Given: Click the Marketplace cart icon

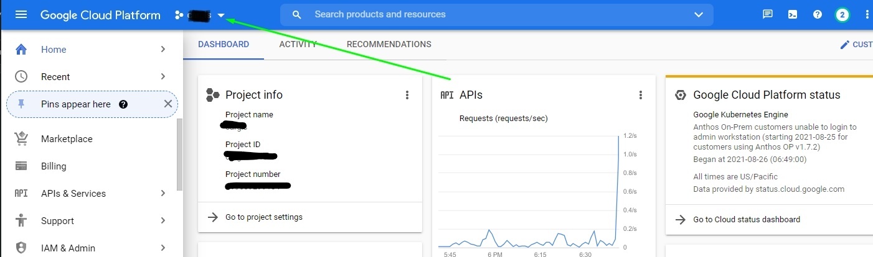Looking at the screenshot, I should 21,138.
